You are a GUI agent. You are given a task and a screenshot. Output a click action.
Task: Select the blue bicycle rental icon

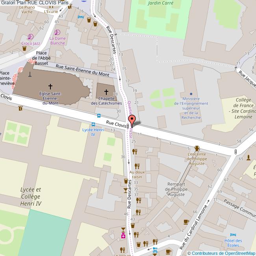click(x=155, y=250)
